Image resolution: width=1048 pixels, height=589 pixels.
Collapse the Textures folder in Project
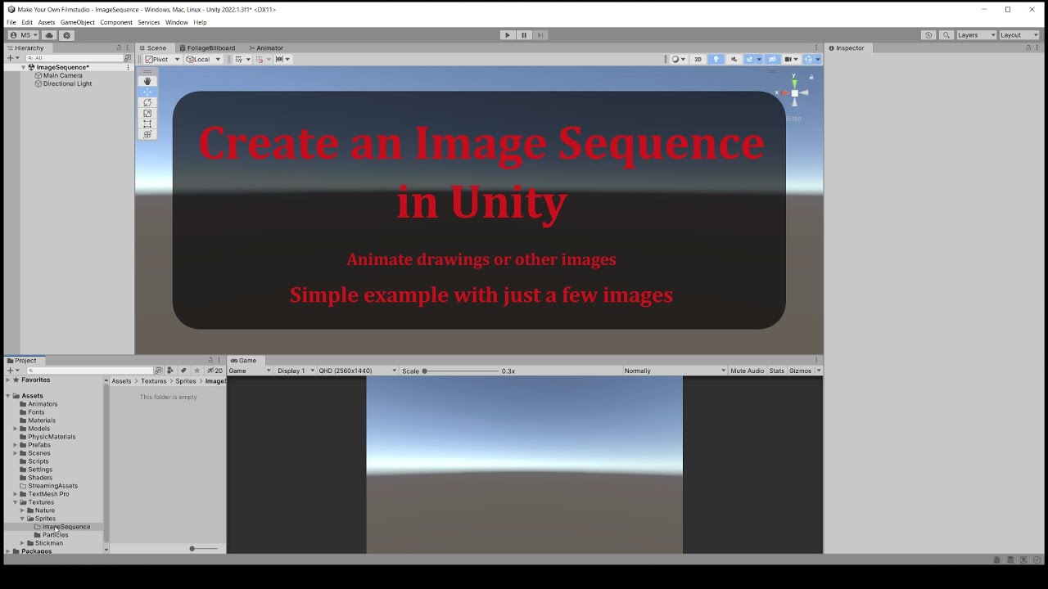[x=16, y=502]
